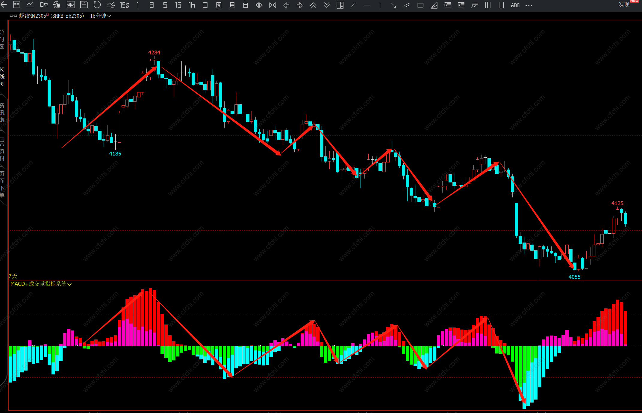Open the 15分钟 period dropdown

click(x=101, y=16)
